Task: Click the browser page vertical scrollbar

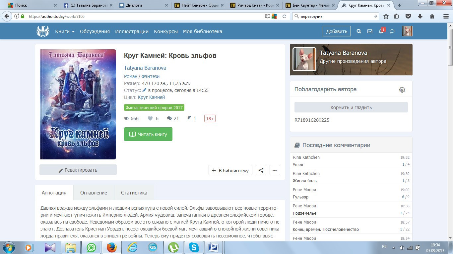Action: coord(450,132)
